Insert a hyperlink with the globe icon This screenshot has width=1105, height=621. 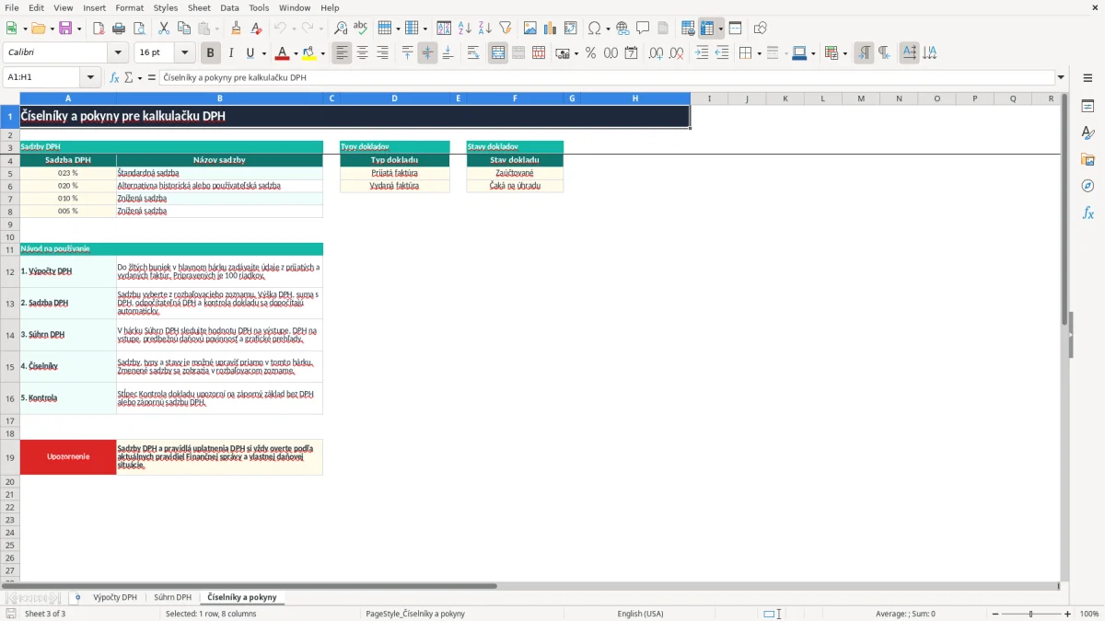[622, 29]
